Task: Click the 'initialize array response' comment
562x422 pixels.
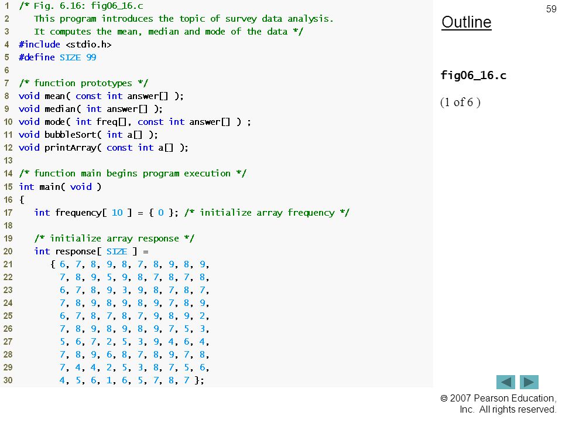Action: click(114, 239)
